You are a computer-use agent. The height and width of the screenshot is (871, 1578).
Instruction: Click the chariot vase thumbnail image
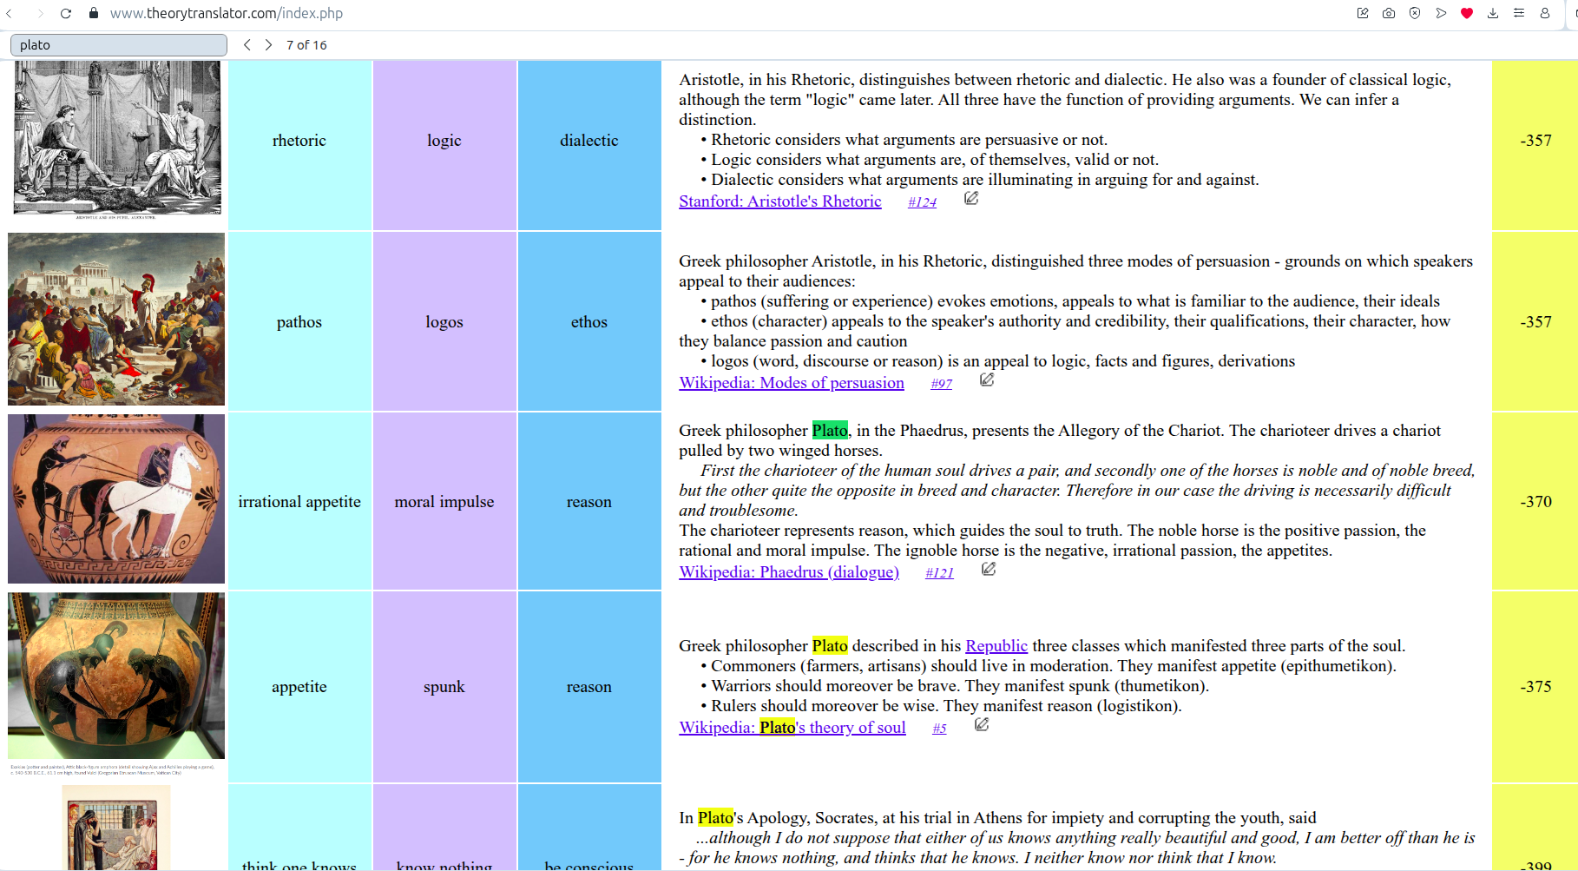[116, 498]
